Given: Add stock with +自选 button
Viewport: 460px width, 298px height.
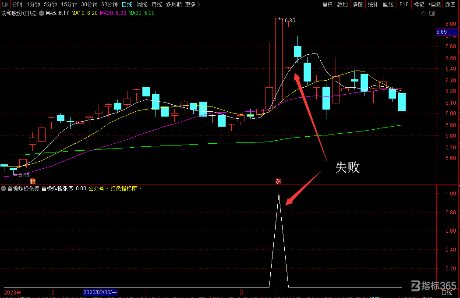Looking at the screenshot, I should [435, 4].
